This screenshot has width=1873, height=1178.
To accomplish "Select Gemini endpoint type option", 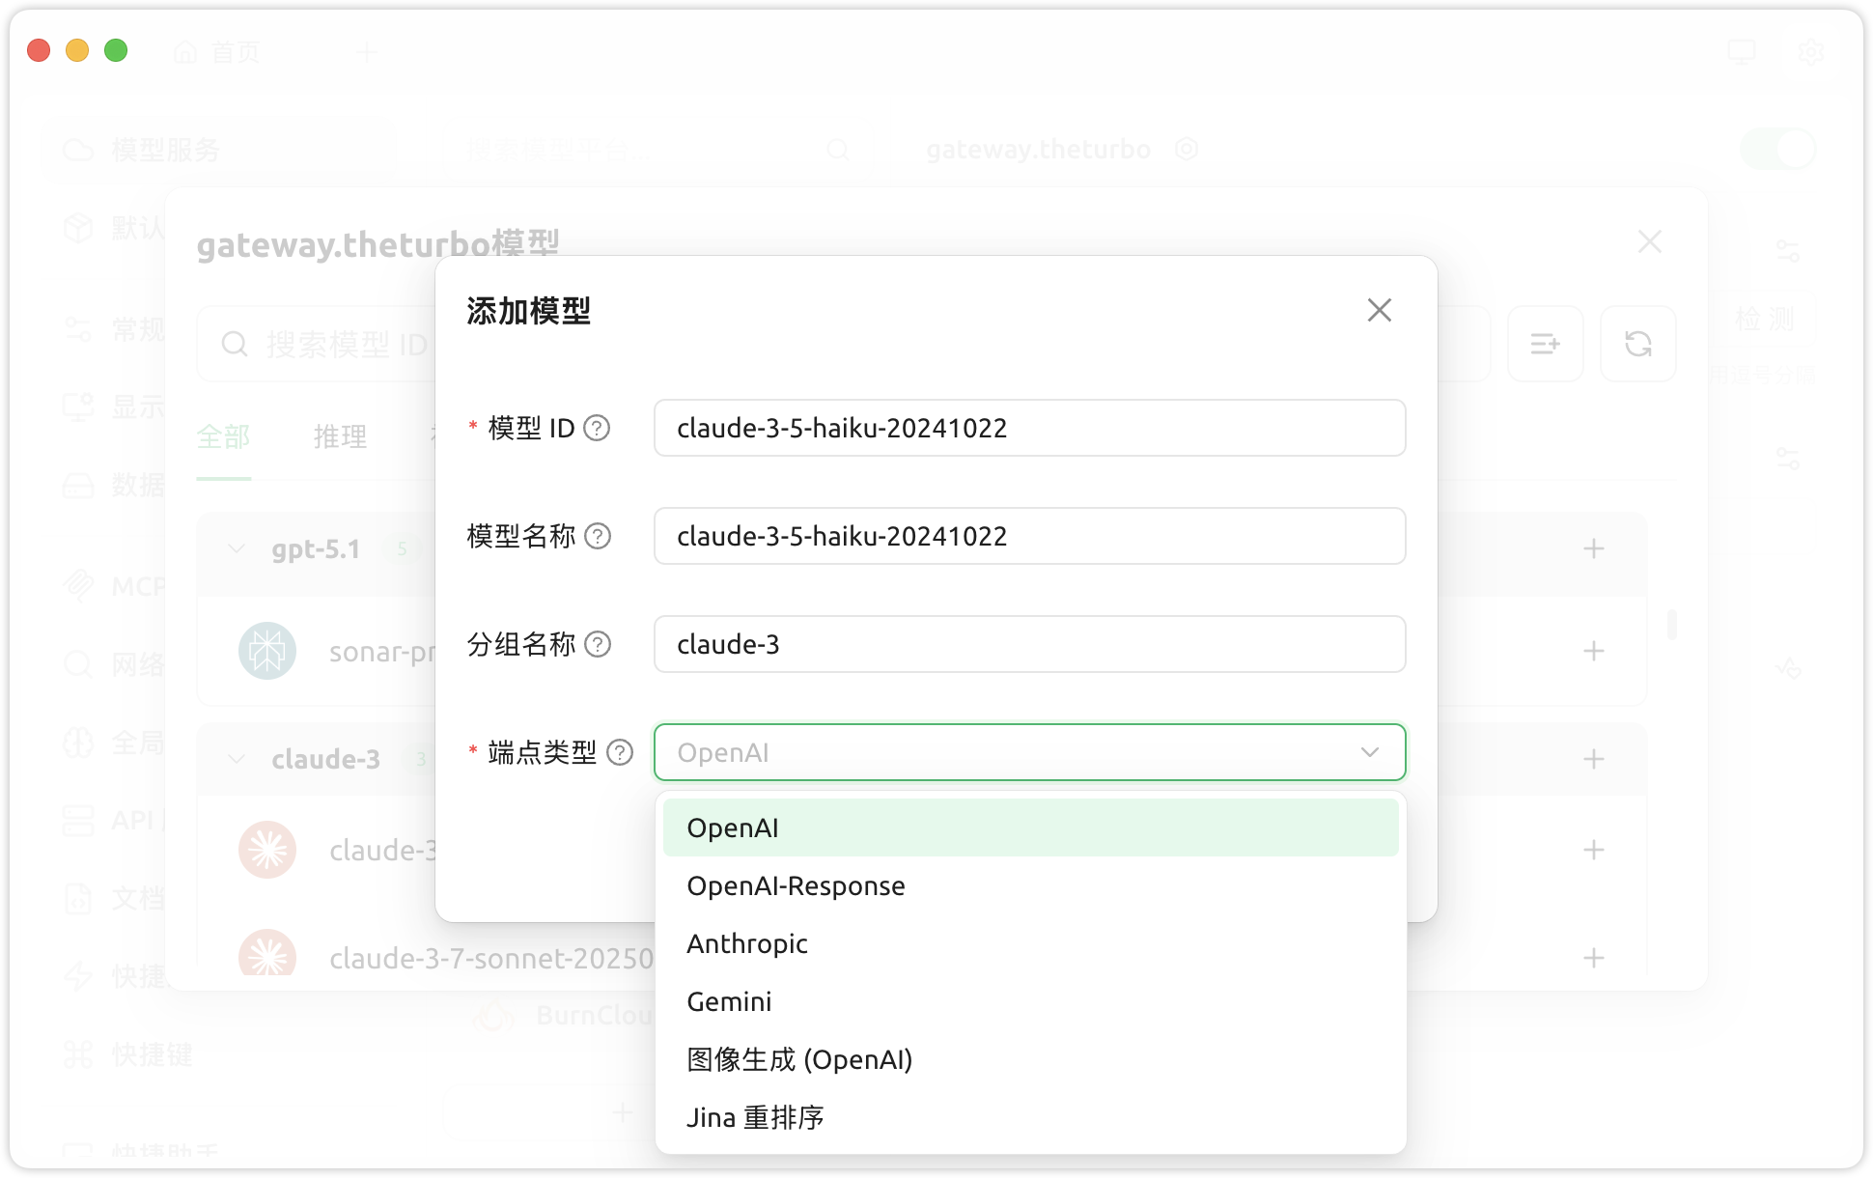I will [x=729, y=1001].
